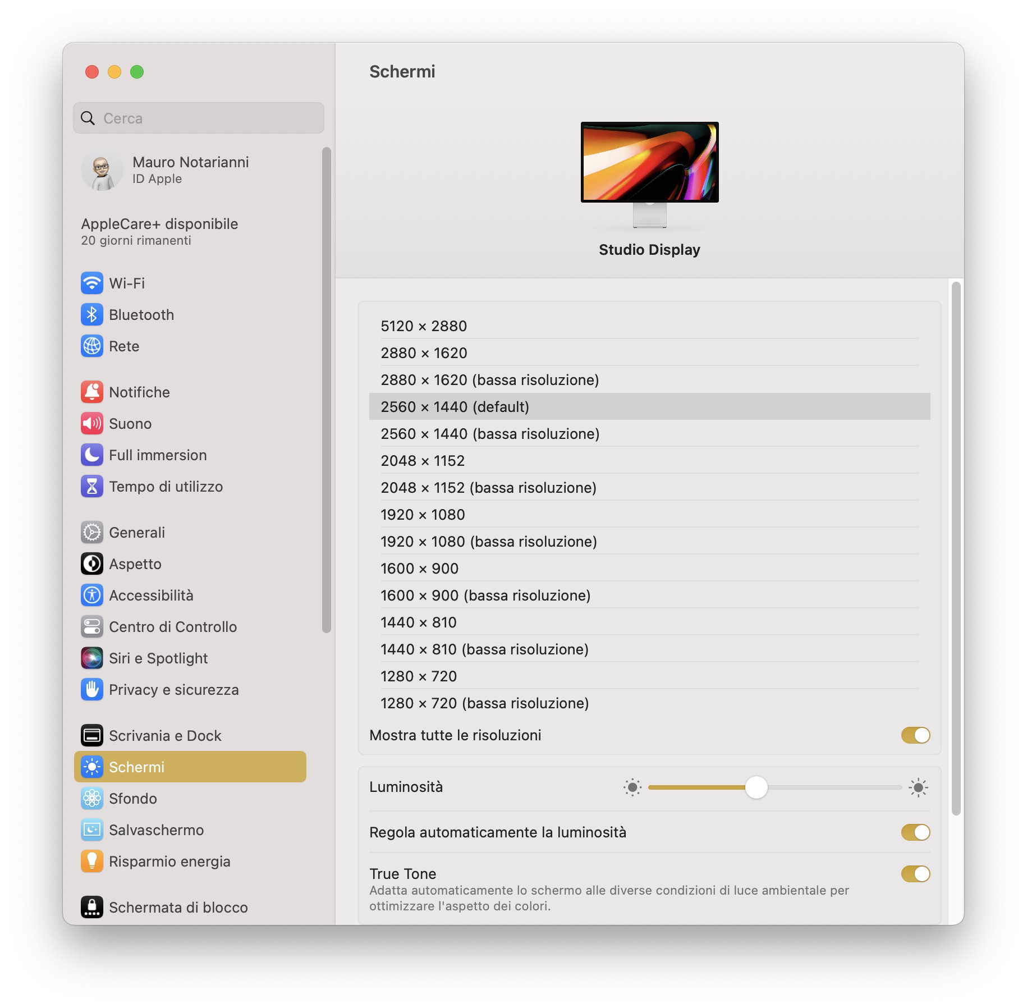The width and height of the screenshot is (1027, 1008).
Task: Open Tempo di utilizzo hourglass icon
Action: [92, 486]
